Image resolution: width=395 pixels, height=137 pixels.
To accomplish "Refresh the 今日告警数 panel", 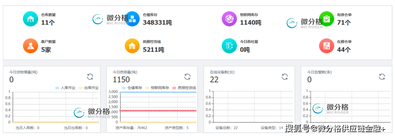I will click(x=382, y=77).
